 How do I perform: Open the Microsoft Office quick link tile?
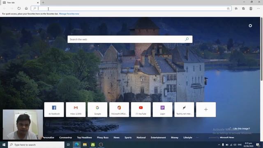click(x=119, y=110)
